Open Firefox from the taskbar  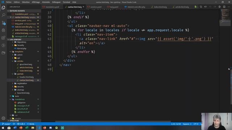click(45, 128)
